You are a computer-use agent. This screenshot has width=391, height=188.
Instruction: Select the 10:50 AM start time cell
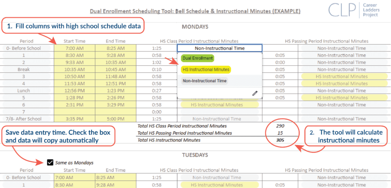pyautogui.click(x=75, y=76)
